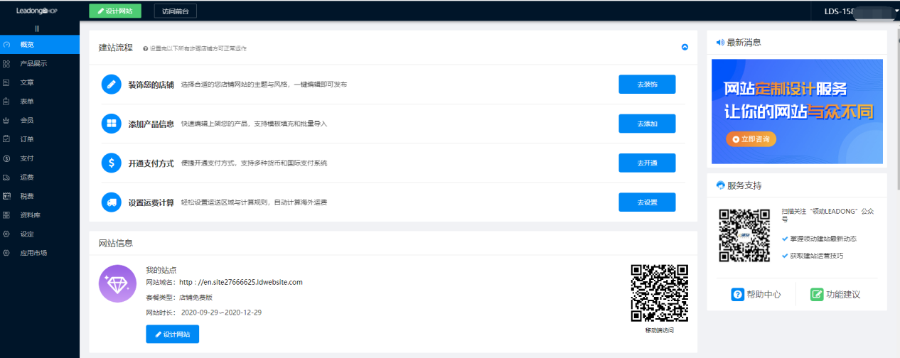
Task: Click the blue 设计网站 button under 网站信息
Action: [173, 334]
